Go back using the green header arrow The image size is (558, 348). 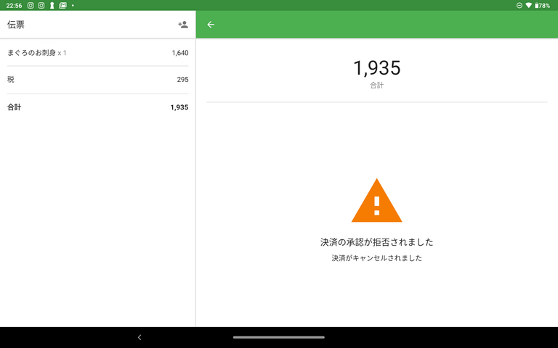click(211, 25)
